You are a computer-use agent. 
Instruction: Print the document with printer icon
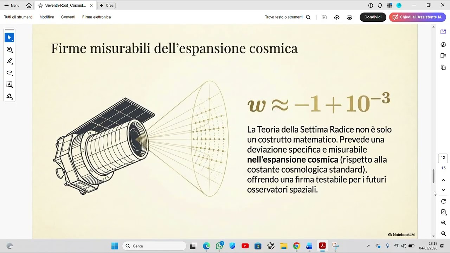[x=349, y=17]
